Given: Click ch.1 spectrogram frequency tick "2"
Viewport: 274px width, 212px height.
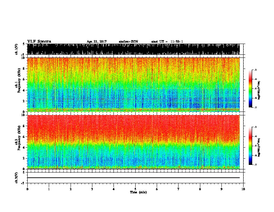Looking at the screenshot, I should [x=24, y=101].
